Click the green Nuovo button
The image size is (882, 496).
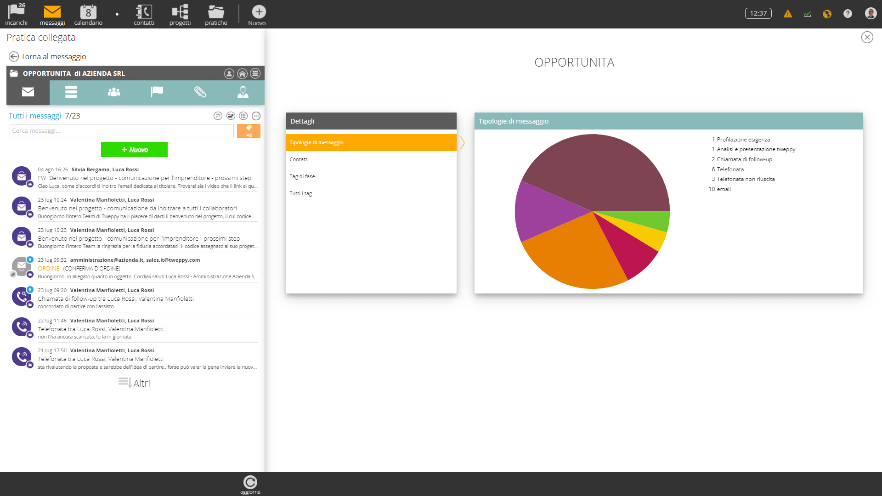click(134, 150)
